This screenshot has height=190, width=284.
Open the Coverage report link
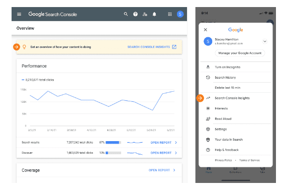click(x=162, y=170)
